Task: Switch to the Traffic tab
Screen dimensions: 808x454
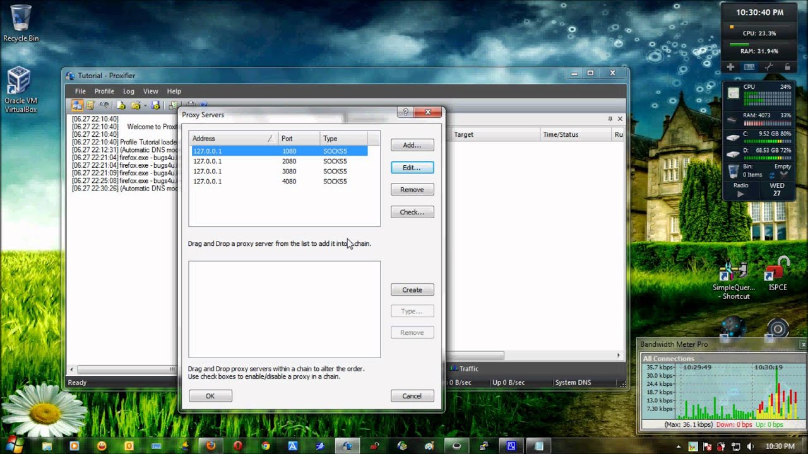Action: pos(465,369)
